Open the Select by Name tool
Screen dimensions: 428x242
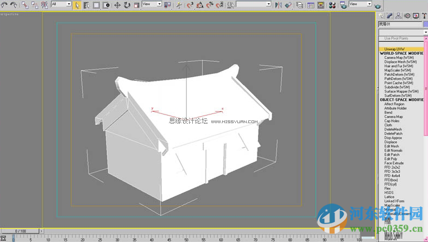tap(86, 5)
